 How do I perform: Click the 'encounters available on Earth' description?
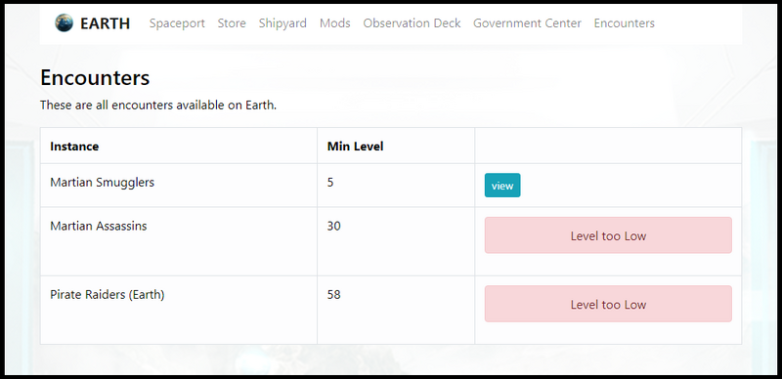(x=158, y=105)
